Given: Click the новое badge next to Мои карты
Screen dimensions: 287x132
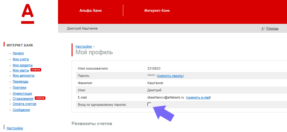Looking at the screenshot, I should tap(36, 70).
